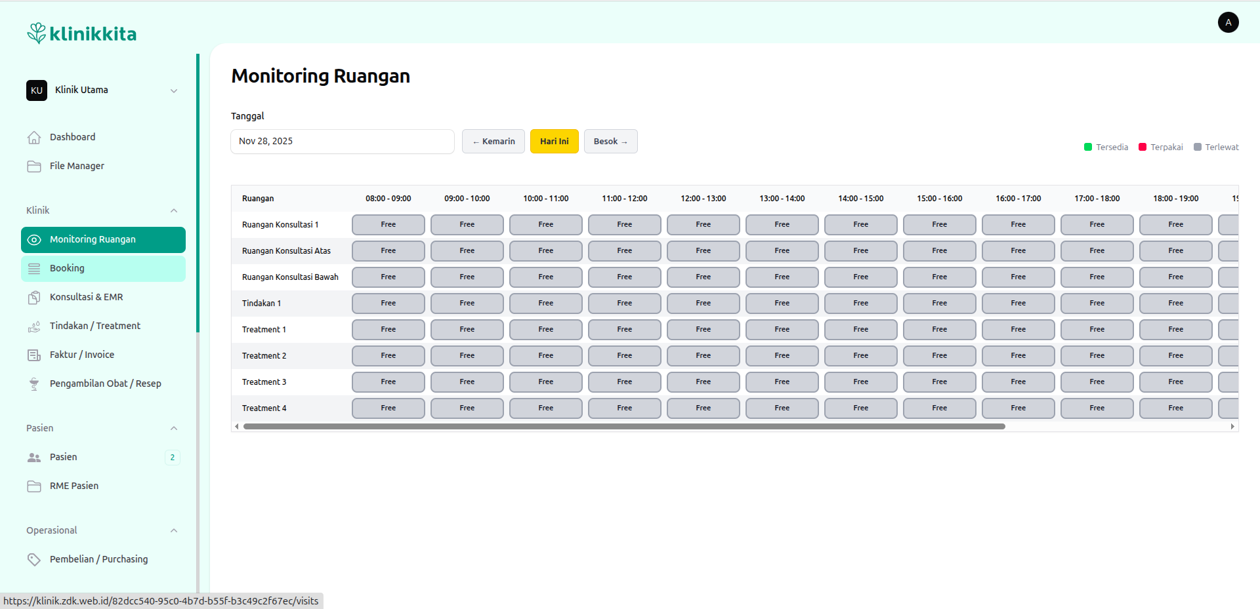Go to Kemarin (previous day)
The height and width of the screenshot is (609, 1260).
point(493,142)
